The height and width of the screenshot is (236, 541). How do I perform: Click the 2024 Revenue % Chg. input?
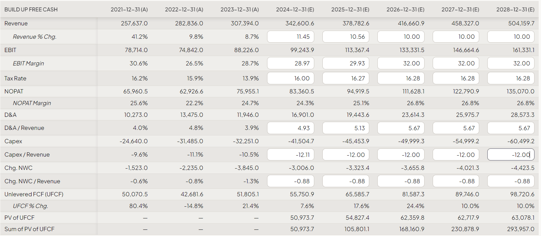click(x=291, y=37)
